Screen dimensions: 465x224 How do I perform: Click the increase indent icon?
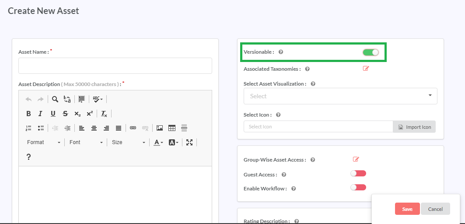[67, 128]
